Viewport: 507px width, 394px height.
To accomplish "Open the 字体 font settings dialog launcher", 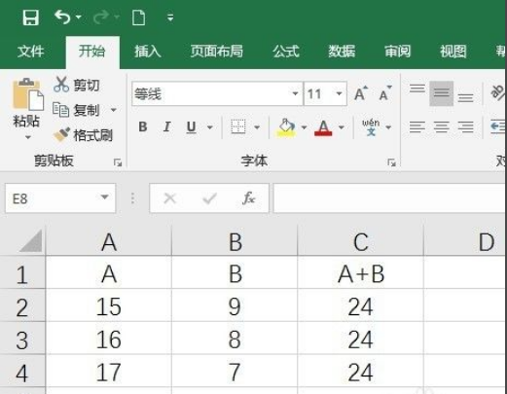I will [391, 162].
